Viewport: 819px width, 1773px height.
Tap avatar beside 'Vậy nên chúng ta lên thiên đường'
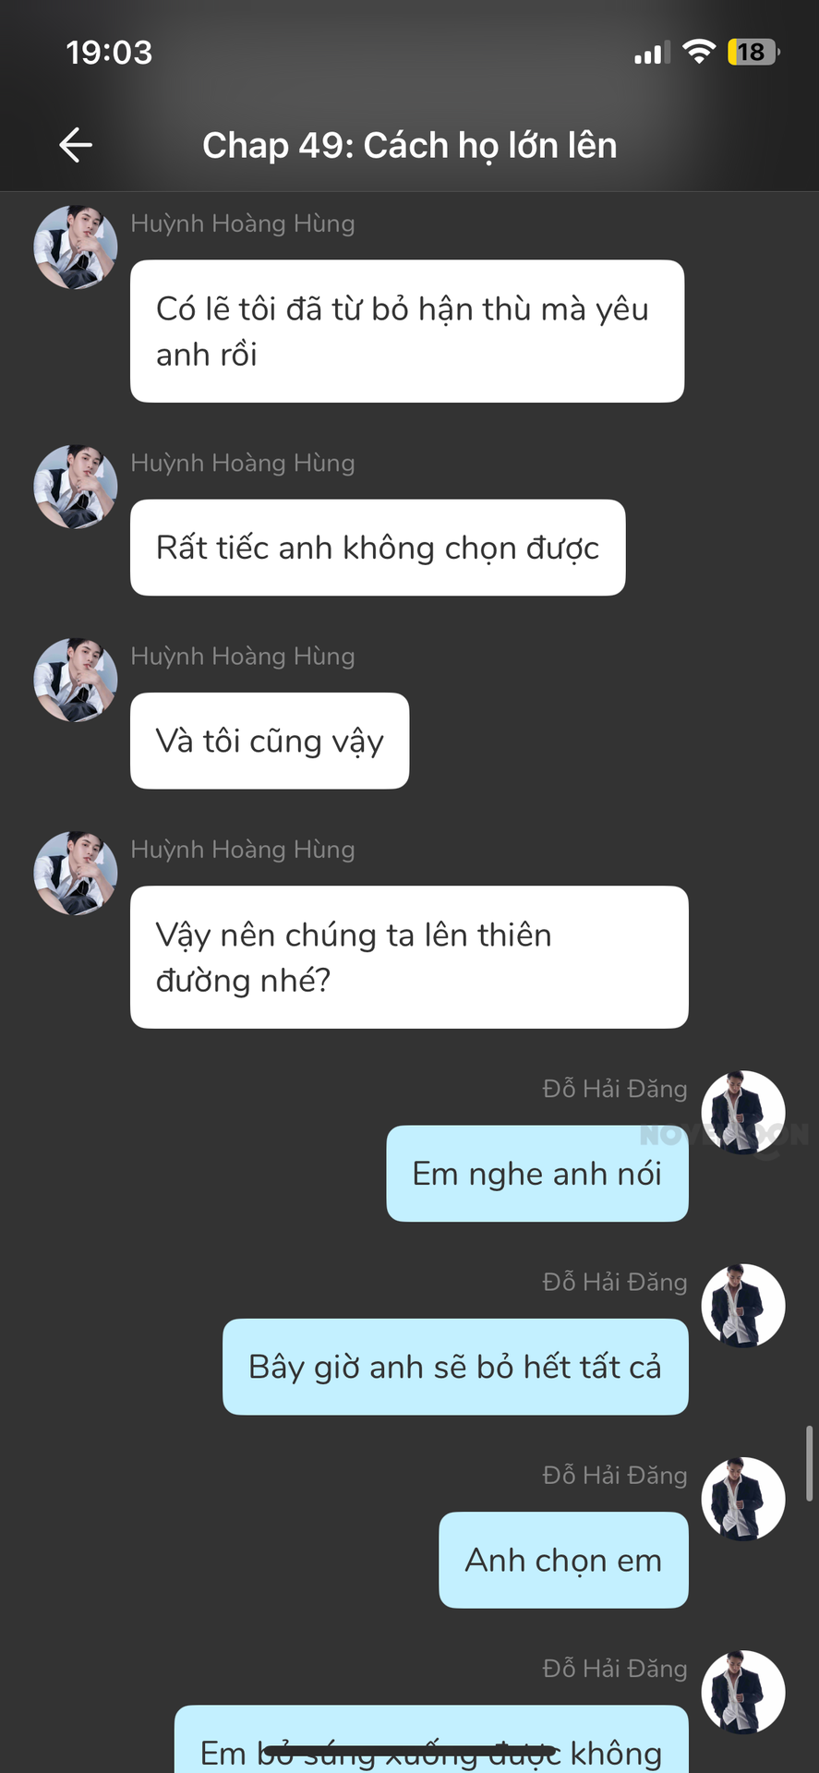[x=76, y=873]
